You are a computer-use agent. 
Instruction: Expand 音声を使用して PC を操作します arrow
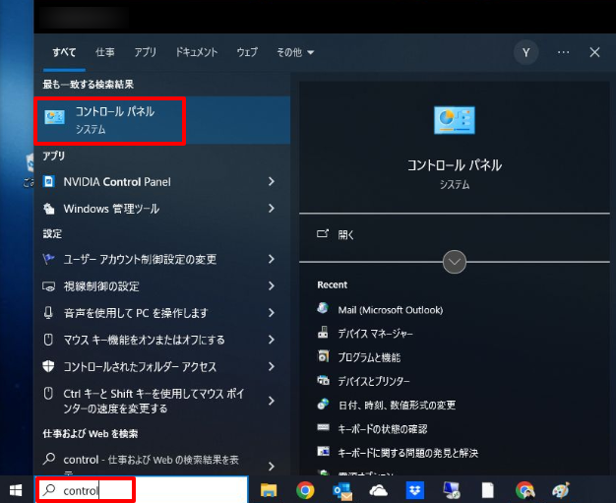[x=272, y=313]
